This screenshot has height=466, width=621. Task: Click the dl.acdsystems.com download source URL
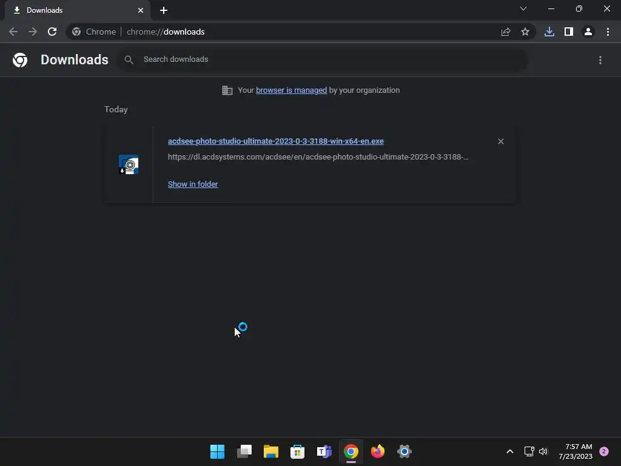[x=318, y=157]
